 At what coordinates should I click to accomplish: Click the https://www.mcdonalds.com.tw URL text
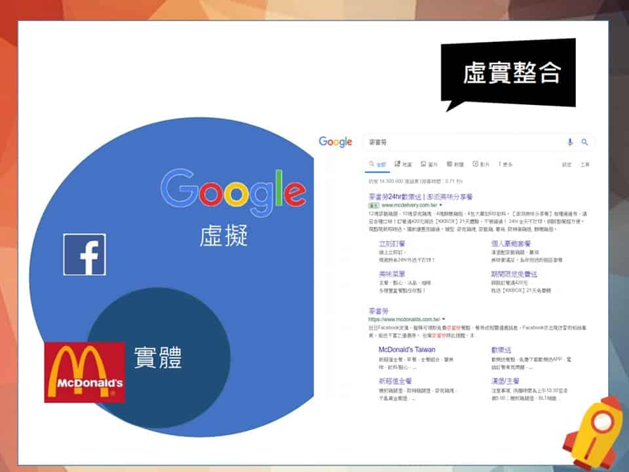[x=404, y=319]
